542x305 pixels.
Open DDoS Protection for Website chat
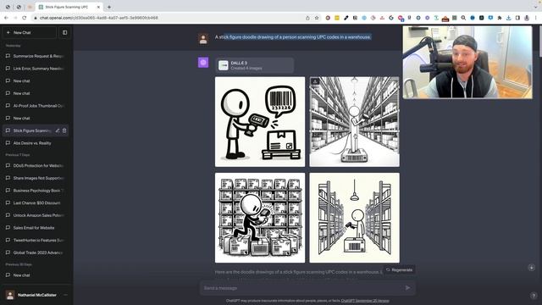click(x=36, y=166)
